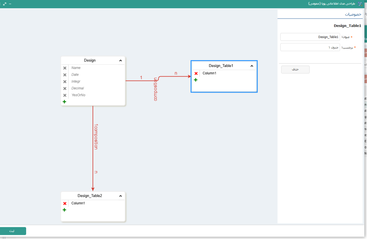Focus the برچسب label input field
Viewport: 367px width, 239px height.
310,47
